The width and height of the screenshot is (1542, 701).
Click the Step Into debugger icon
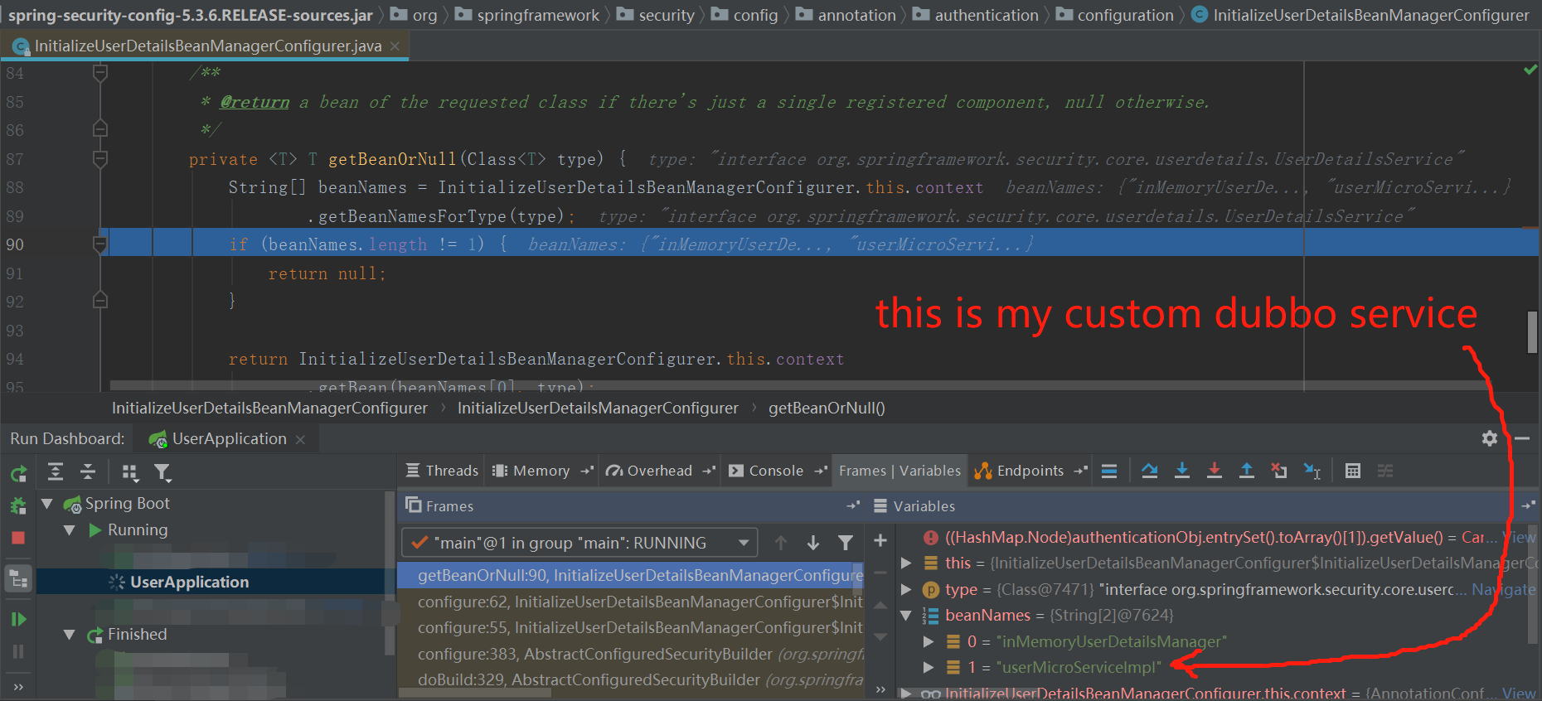pyautogui.click(x=1182, y=471)
